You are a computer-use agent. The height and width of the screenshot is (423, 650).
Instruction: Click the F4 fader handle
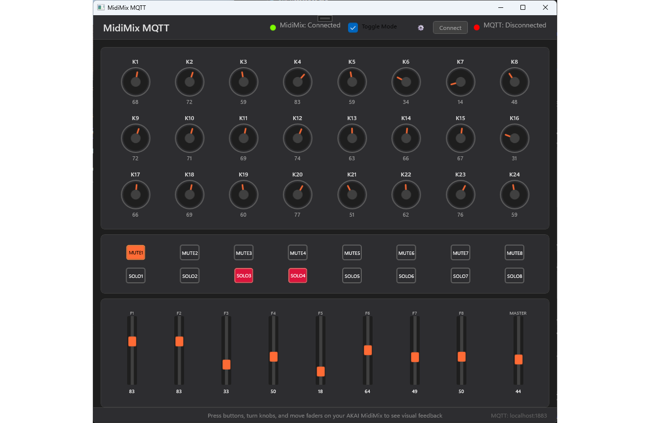click(273, 357)
